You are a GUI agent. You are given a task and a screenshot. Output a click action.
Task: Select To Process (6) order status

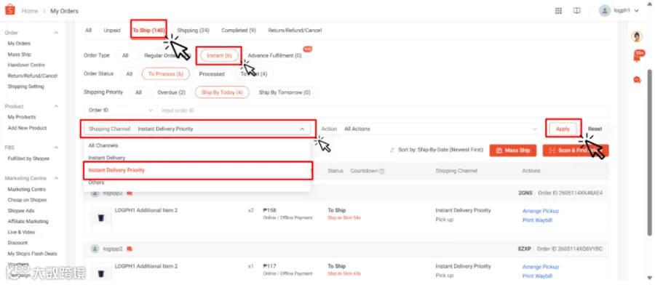(x=166, y=74)
